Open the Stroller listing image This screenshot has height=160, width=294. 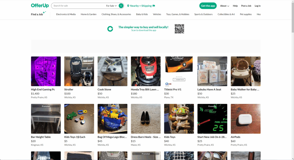pos(79,71)
